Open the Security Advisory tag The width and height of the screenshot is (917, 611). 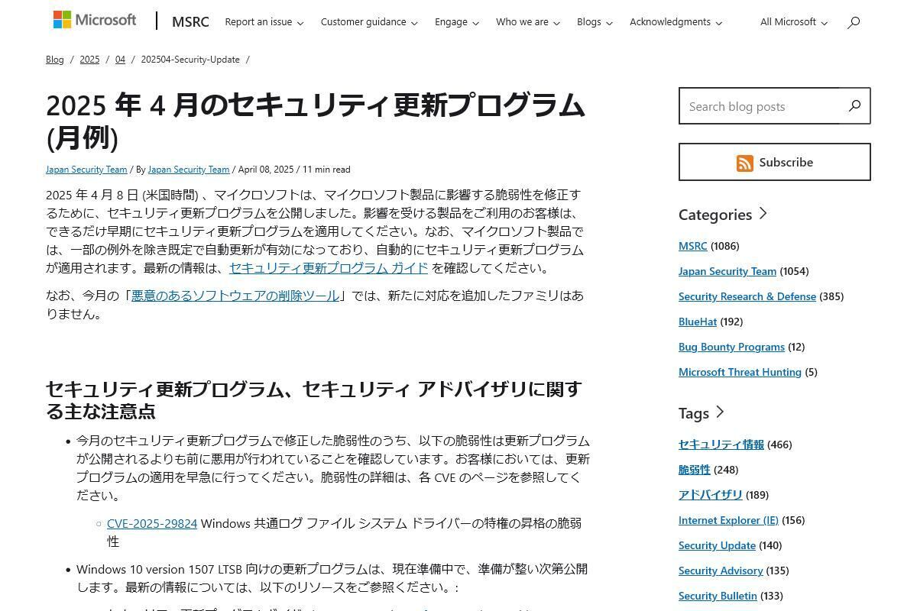click(721, 571)
